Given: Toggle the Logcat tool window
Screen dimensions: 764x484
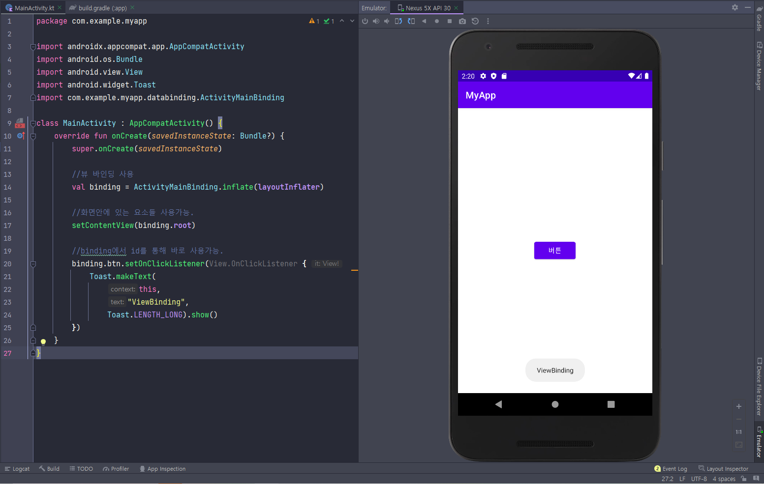Looking at the screenshot, I should 17,469.
